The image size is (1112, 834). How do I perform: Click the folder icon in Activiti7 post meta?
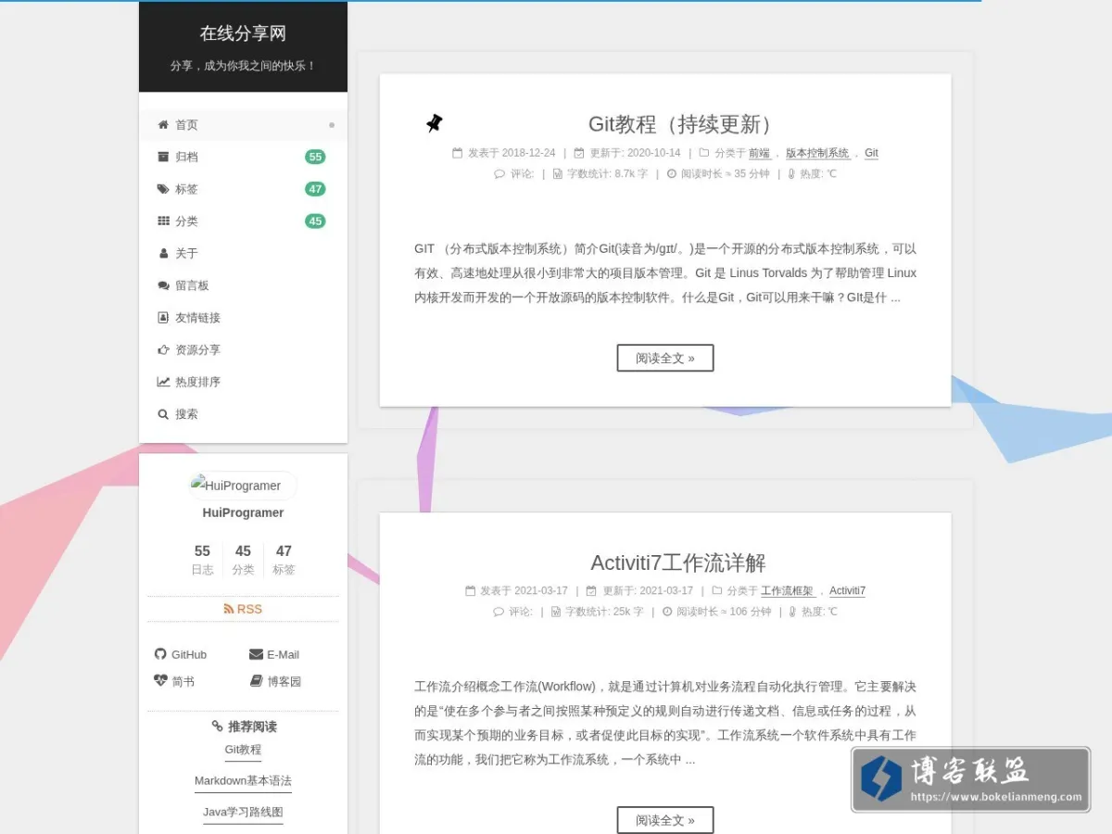point(716,590)
